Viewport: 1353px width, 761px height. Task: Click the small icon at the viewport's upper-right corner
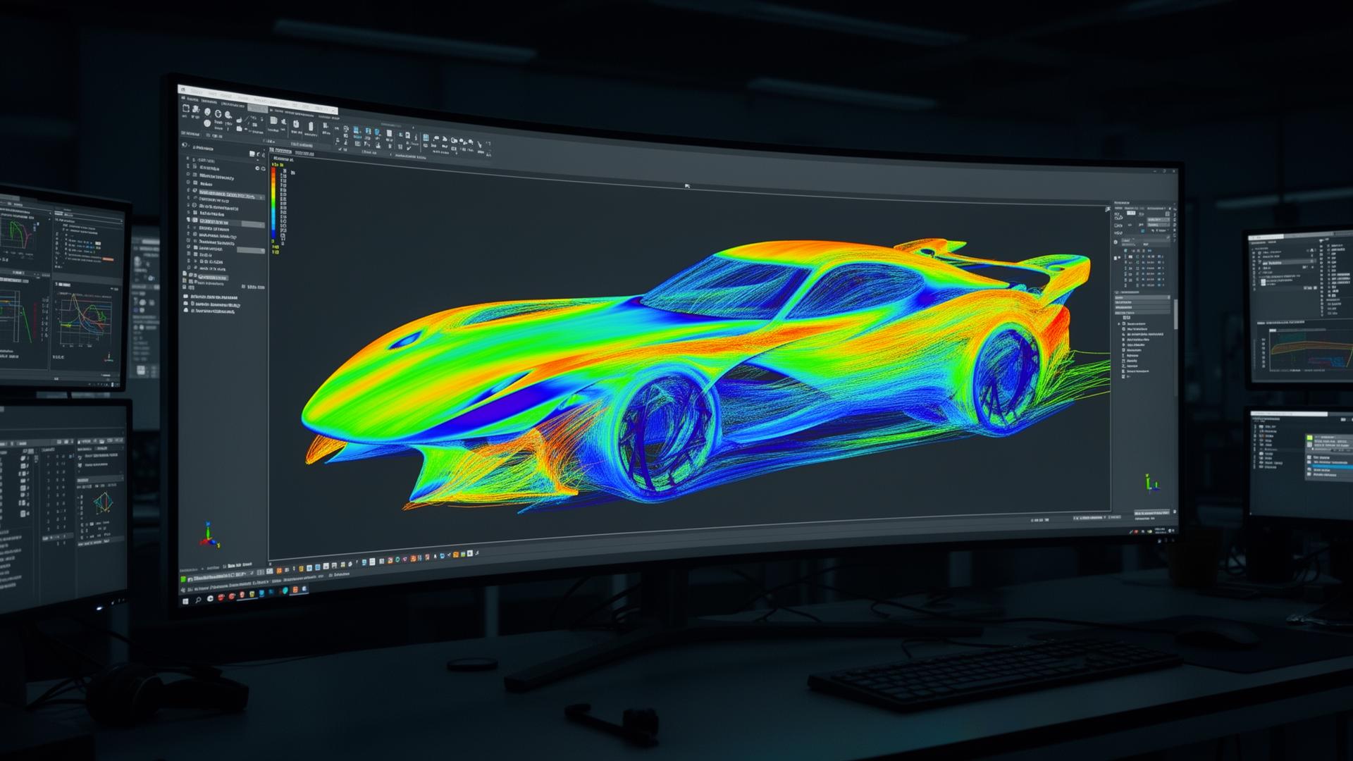point(1108,209)
